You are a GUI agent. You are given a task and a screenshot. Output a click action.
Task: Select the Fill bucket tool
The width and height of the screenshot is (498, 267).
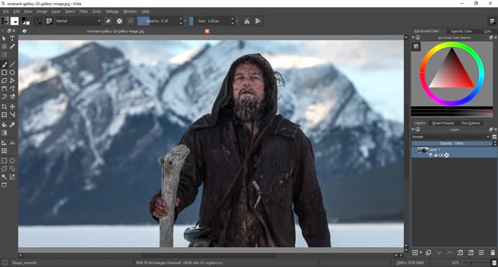(x=4, y=125)
